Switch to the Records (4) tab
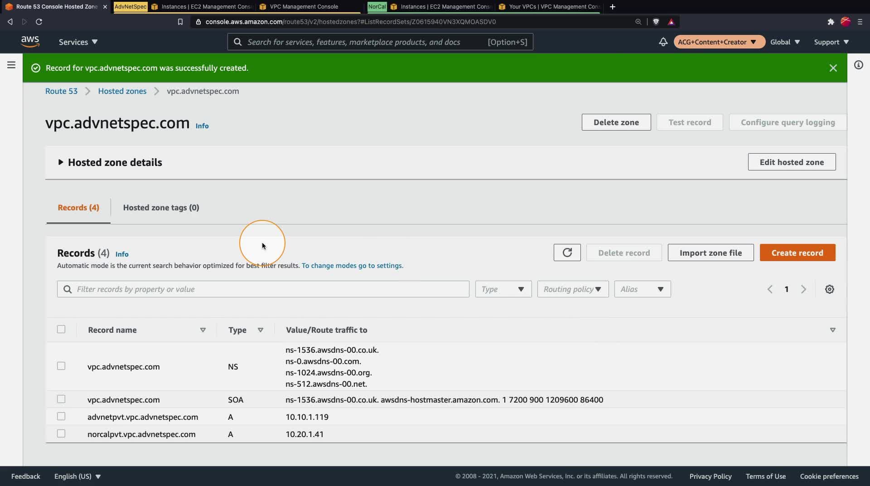The image size is (870, 486). 78,208
